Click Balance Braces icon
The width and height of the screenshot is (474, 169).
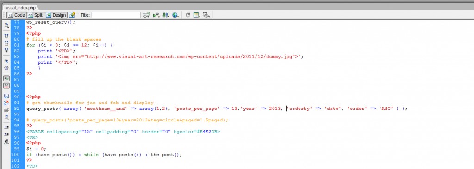(x=6, y=67)
